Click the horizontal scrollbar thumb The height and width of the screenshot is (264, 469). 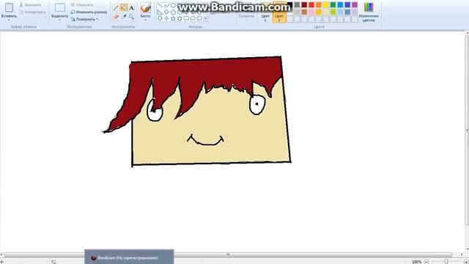228,254
